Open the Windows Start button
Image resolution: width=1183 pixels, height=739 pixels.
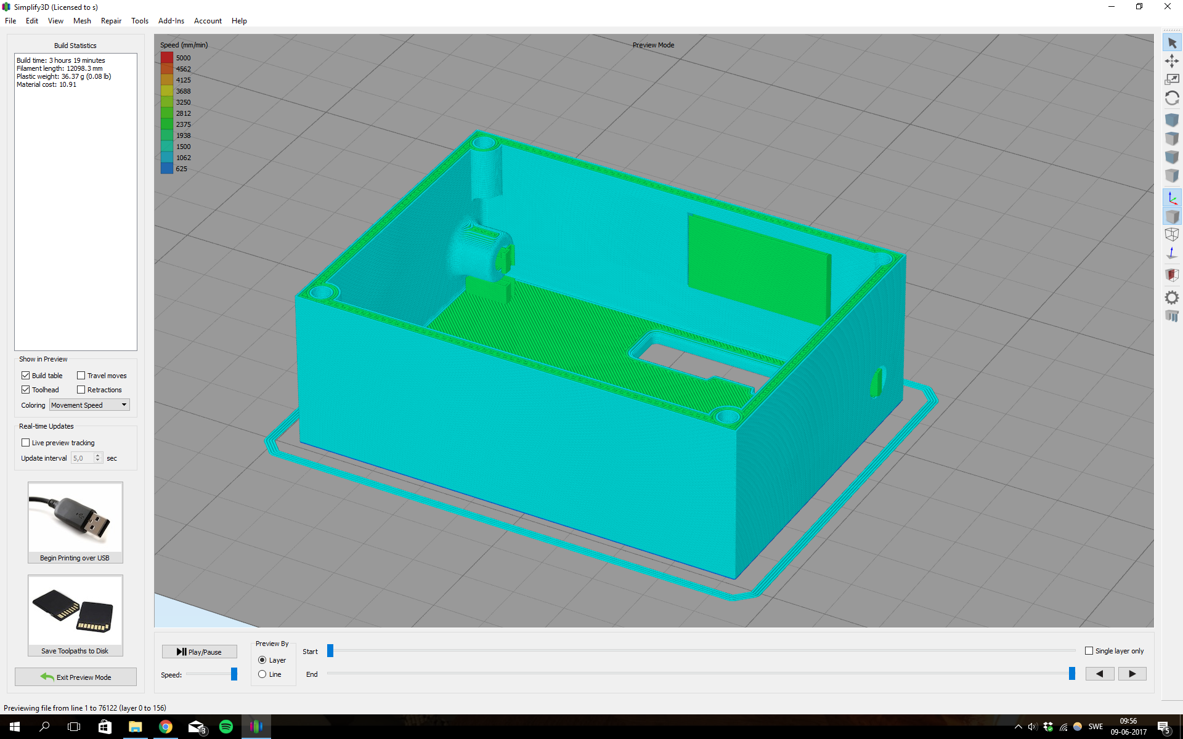[15, 727]
